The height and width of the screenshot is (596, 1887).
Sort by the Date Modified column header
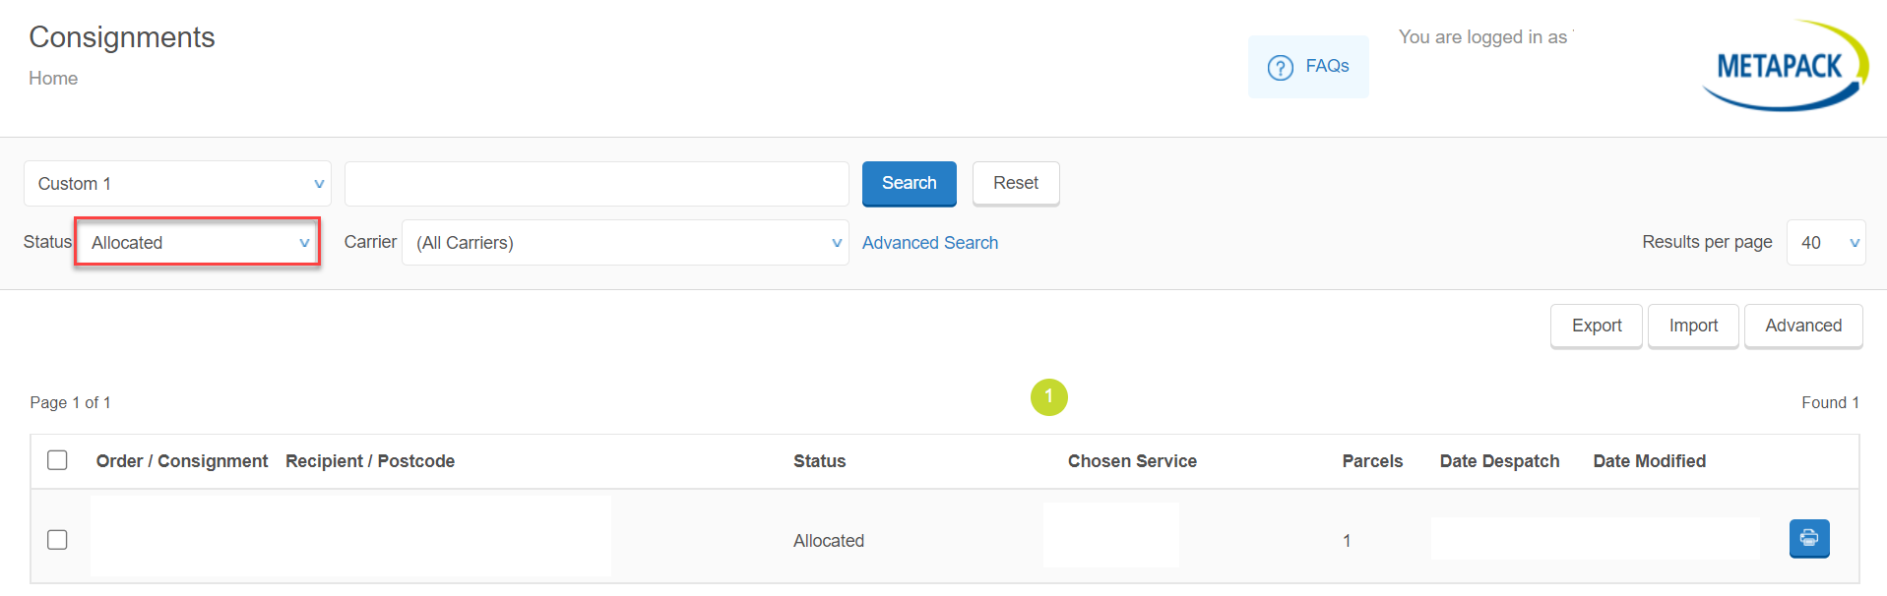1649,461
